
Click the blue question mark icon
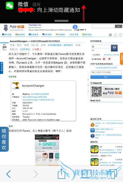tap(93, 136)
